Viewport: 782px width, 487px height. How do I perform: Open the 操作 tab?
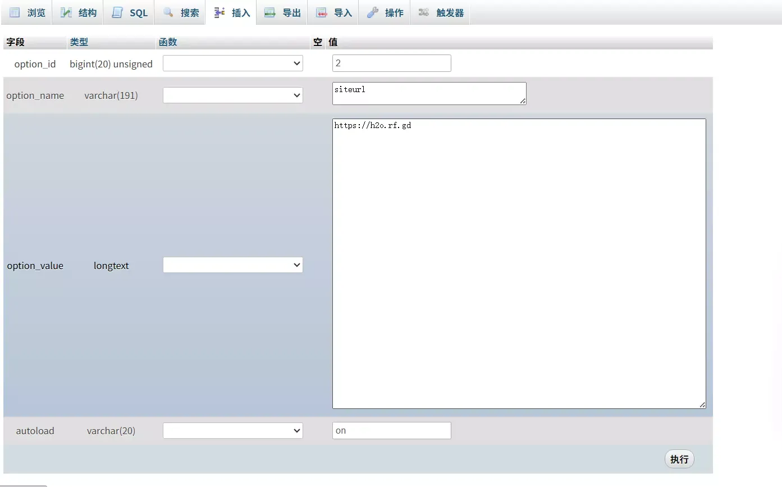pyautogui.click(x=394, y=13)
